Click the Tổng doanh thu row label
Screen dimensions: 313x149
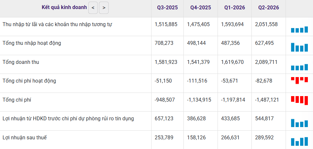coord(21,62)
